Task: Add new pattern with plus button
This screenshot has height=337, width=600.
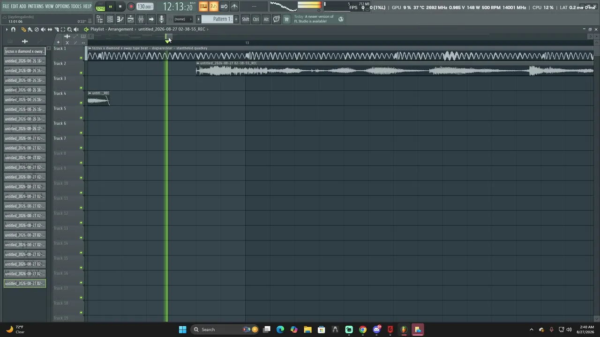Action: 236,19
